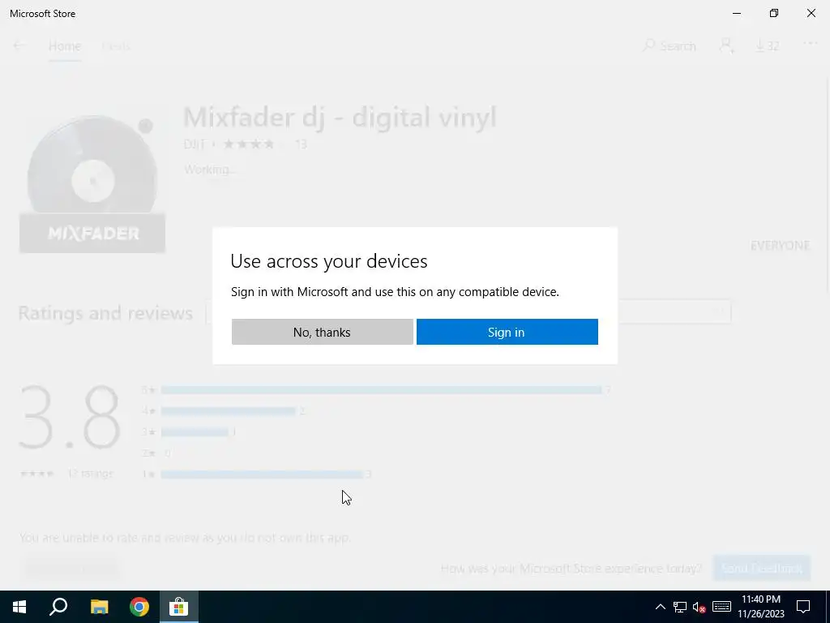
Task: Open the touch keyboard tray icon
Action: coord(721,607)
